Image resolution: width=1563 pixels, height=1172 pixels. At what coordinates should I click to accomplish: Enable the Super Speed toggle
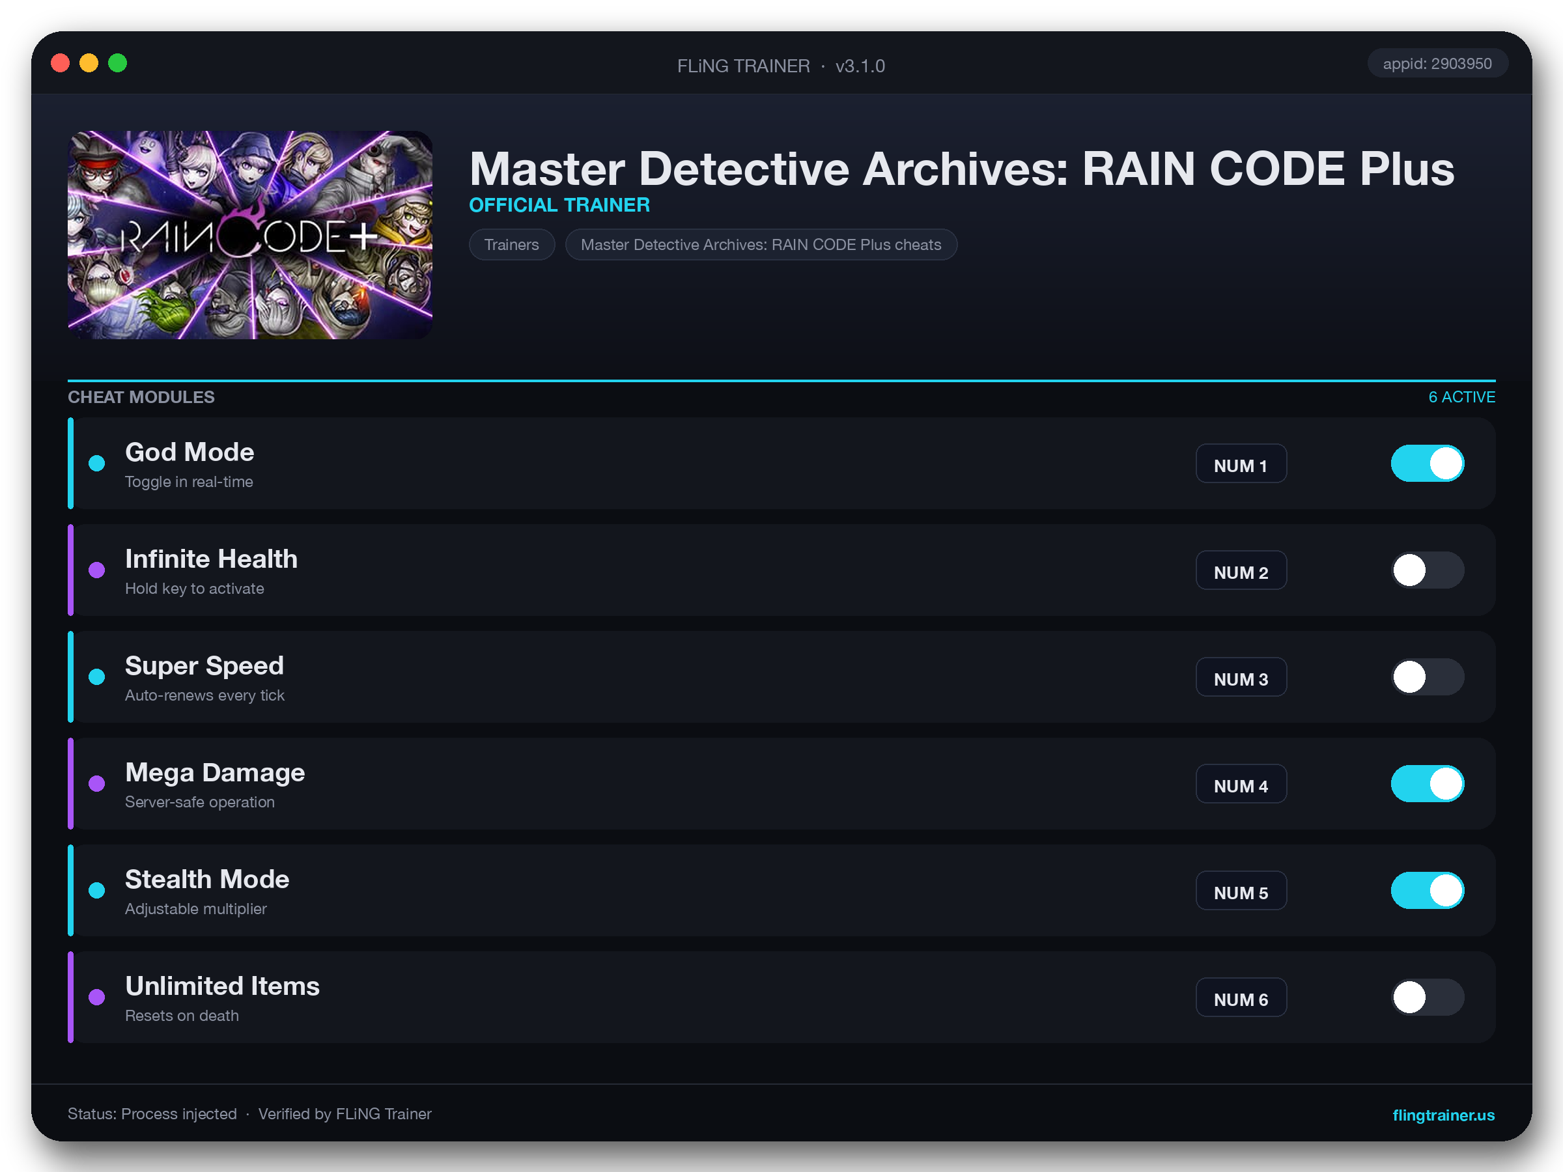(x=1428, y=677)
